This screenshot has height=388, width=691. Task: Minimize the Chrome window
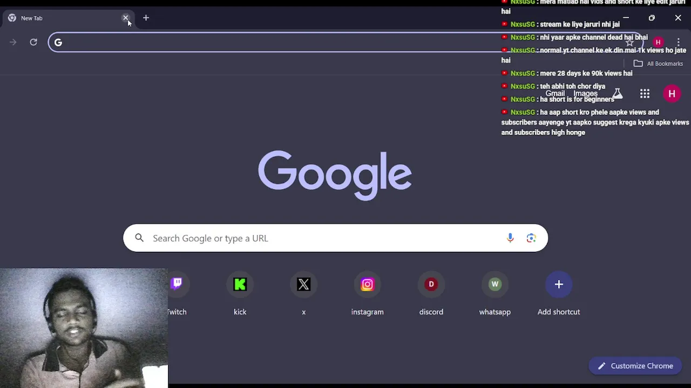[626, 18]
